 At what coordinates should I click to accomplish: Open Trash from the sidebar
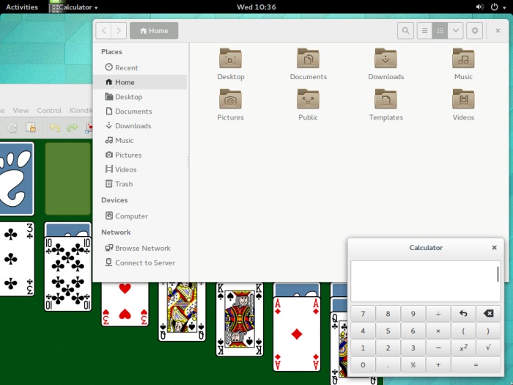[x=140, y=184]
